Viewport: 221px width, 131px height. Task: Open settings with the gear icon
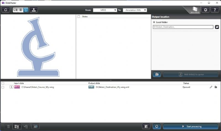(x=205, y=10)
